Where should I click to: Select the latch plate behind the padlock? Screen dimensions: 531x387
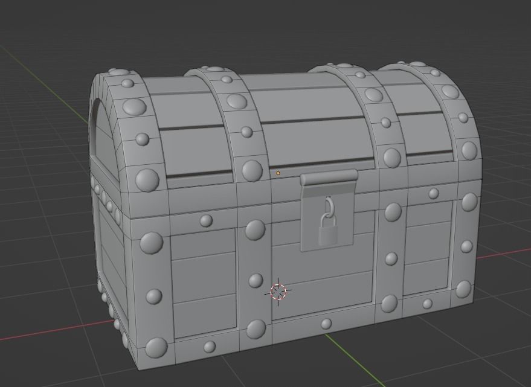tap(329, 211)
